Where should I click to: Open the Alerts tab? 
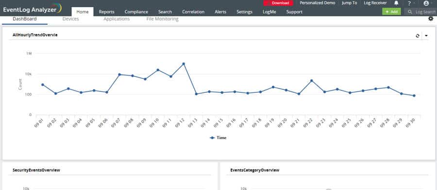pyautogui.click(x=220, y=12)
